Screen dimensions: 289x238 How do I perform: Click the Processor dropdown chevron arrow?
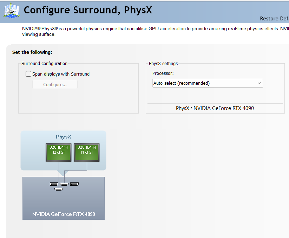pyautogui.click(x=259, y=83)
